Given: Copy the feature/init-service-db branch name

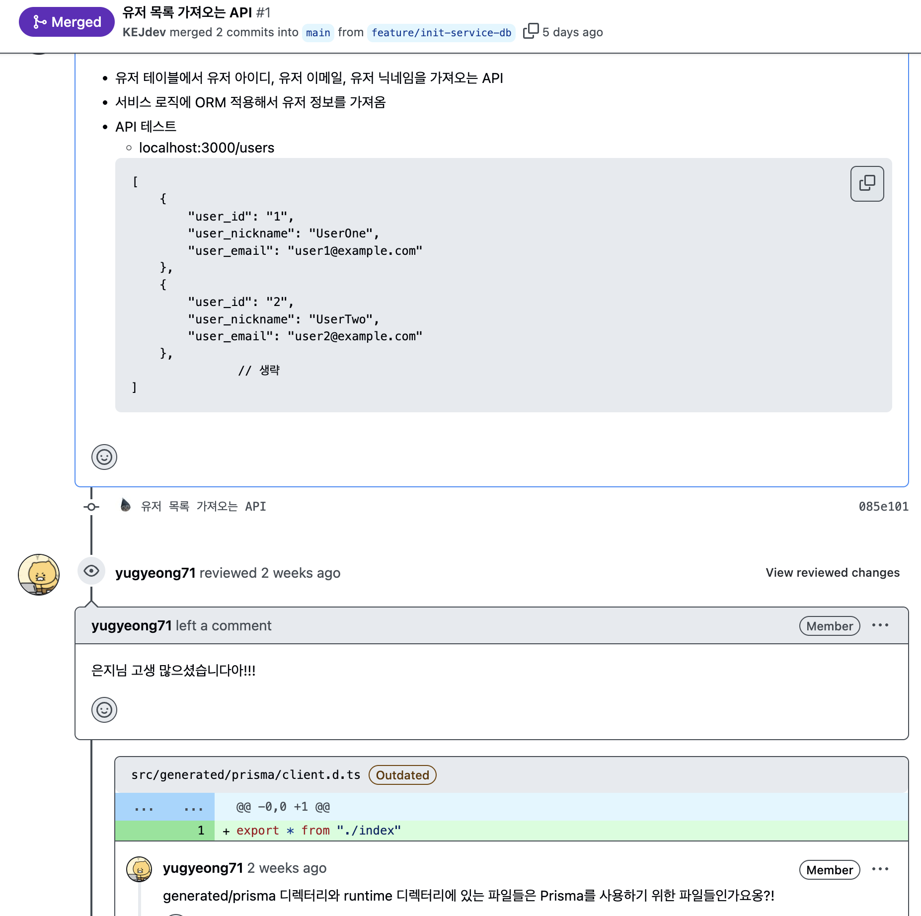Looking at the screenshot, I should (531, 31).
